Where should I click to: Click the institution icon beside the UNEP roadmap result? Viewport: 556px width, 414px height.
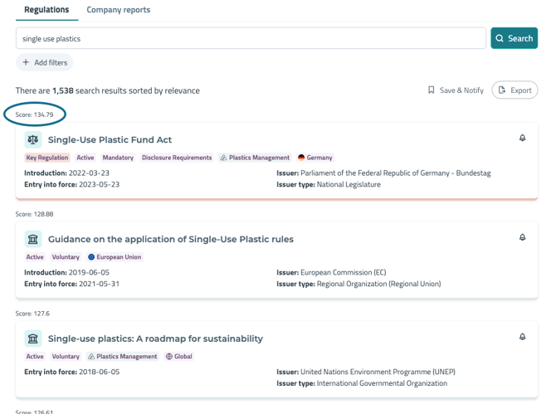pos(32,339)
